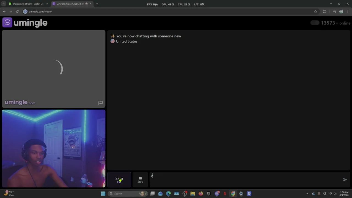Focus the chat message input box
This screenshot has height=198, width=352.
246,180
